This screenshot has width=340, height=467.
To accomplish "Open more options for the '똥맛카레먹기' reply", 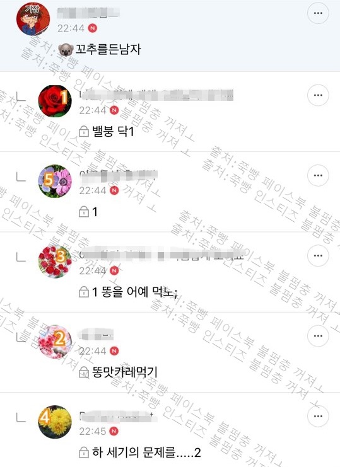I will pyautogui.click(x=318, y=336).
